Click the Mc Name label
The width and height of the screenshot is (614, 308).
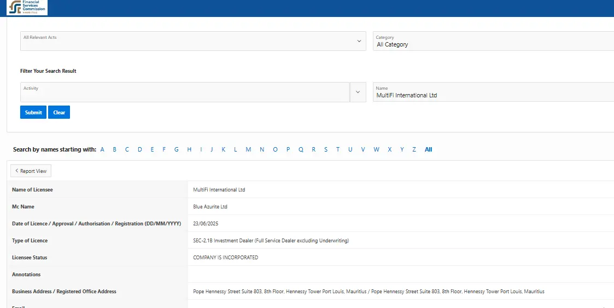pyautogui.click(x=23, y=206)
